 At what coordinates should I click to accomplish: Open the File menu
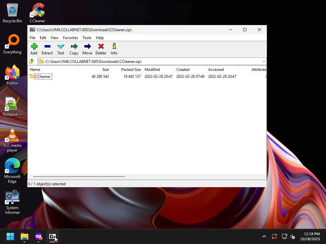pos(32,38)
